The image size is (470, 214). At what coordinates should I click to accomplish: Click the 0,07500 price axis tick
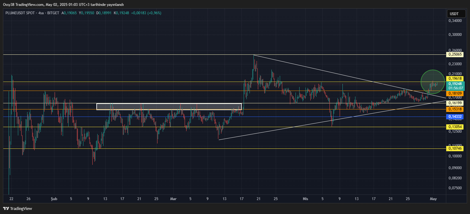tap(455, 188)
